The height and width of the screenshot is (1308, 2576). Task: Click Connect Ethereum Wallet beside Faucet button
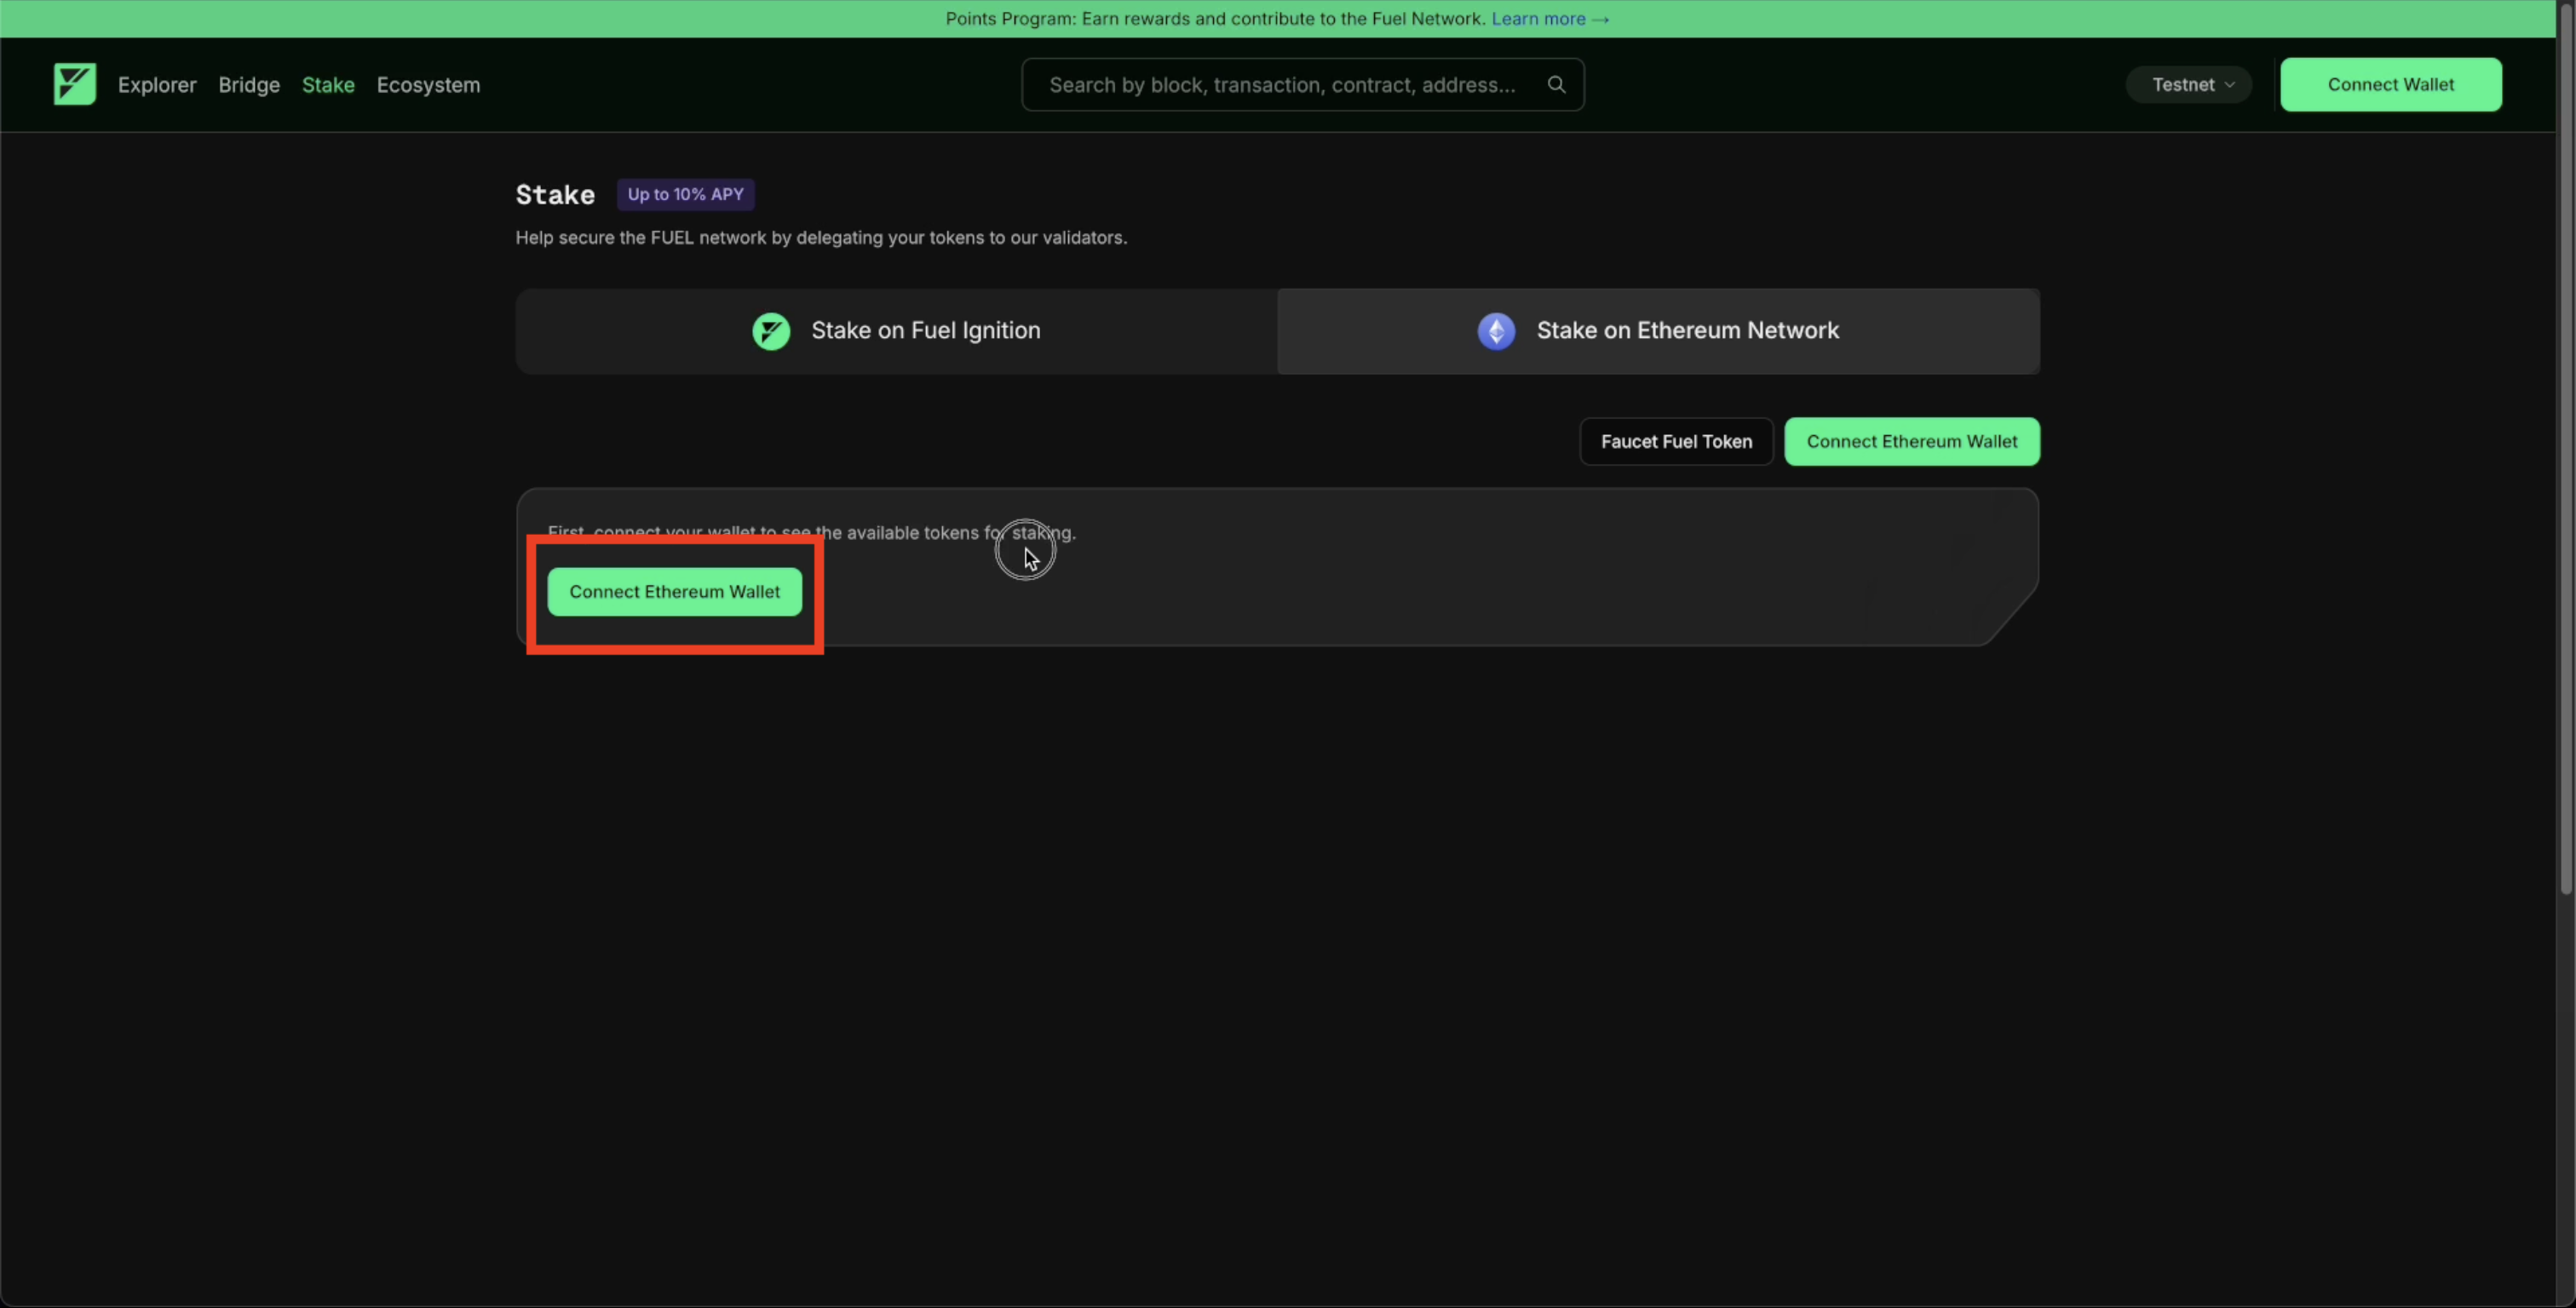(1911, 441)
